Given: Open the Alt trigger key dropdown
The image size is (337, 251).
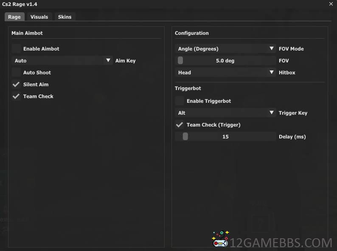Looking at the screenshot, I should [x=225, y=113].
